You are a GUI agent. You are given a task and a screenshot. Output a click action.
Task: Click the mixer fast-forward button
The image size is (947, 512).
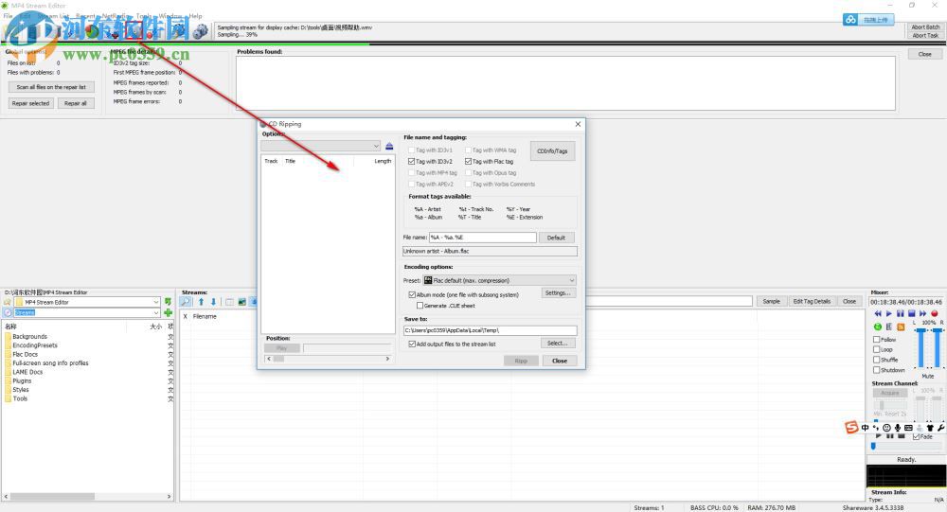click(x=922, y=313)
